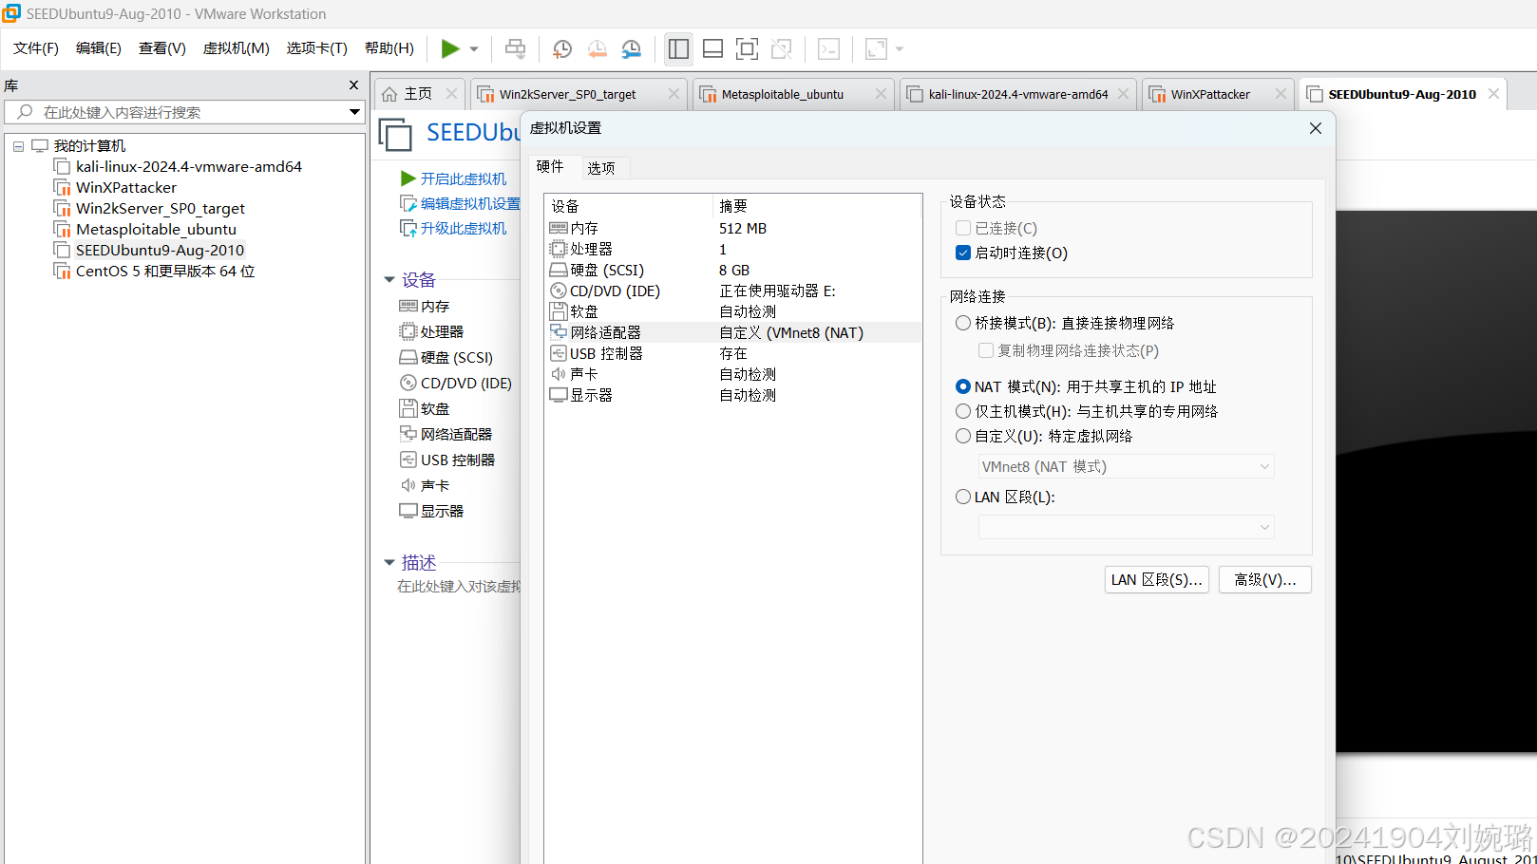Collapse the 描述 section on the VM page
Screen dimensions: 1537x864
[x=389, y=563]
